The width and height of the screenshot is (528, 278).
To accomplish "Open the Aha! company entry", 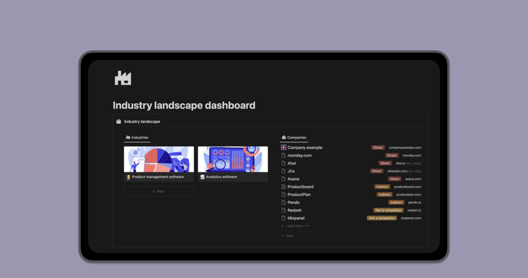I will [292, 163].
